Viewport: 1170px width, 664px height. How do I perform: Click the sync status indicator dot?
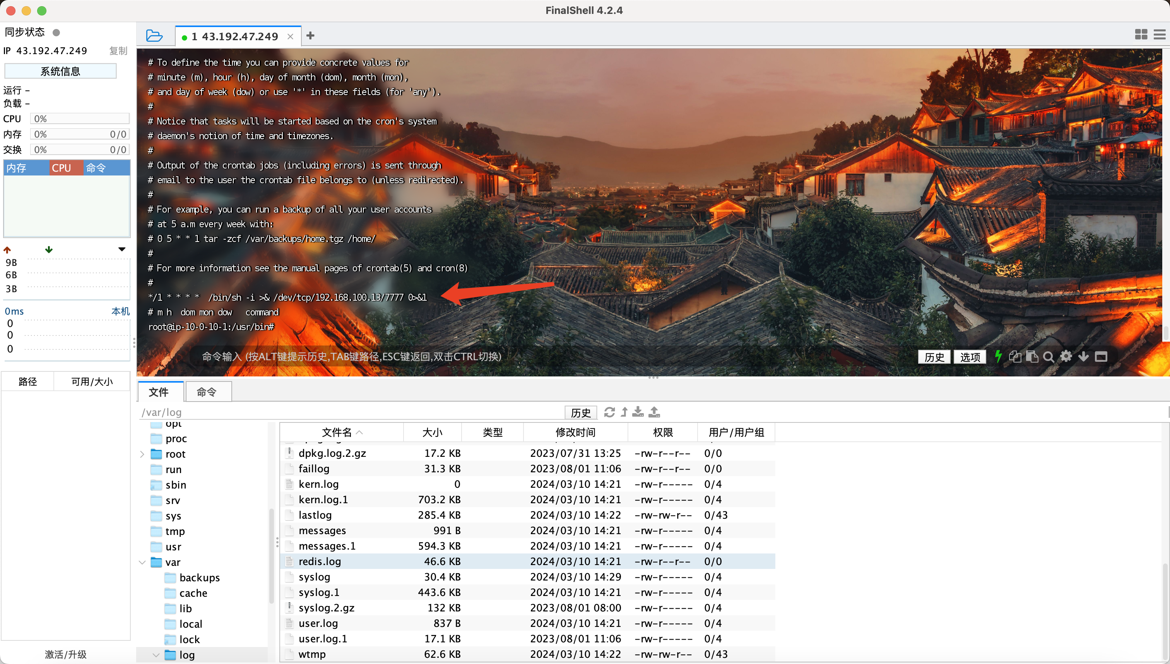[56, 32]
